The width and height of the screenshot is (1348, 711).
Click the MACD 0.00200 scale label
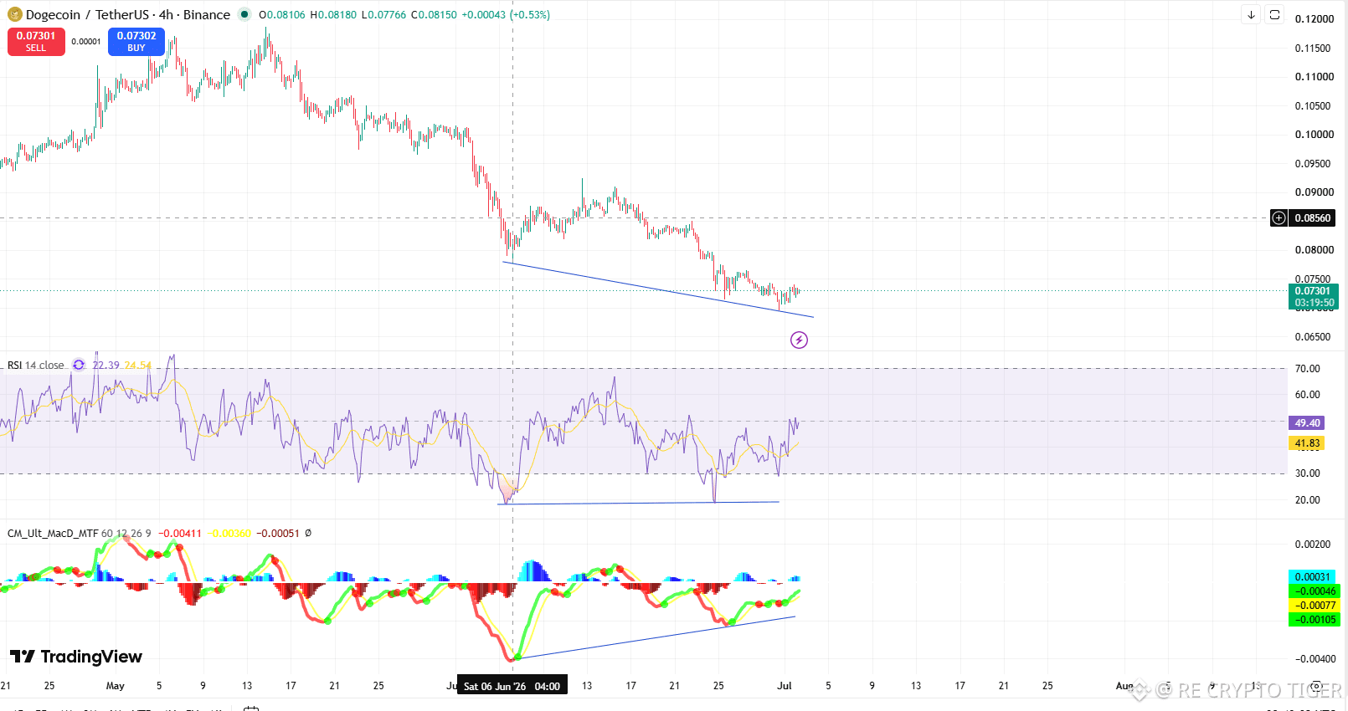pos(1315,545)
